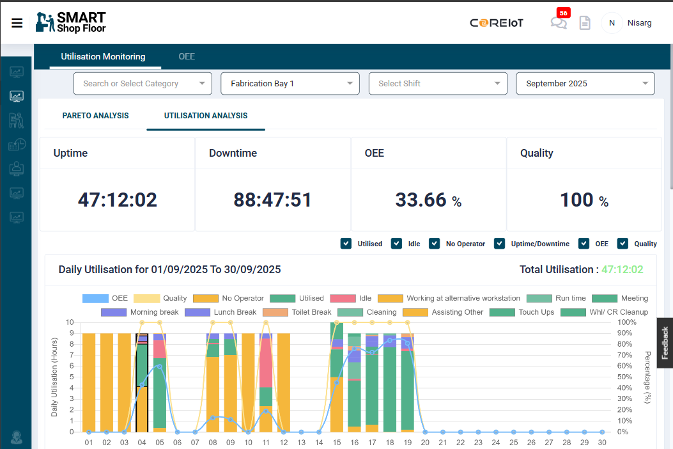
Task: Open the September 2025 month selector
Action: tap(585, 83)
